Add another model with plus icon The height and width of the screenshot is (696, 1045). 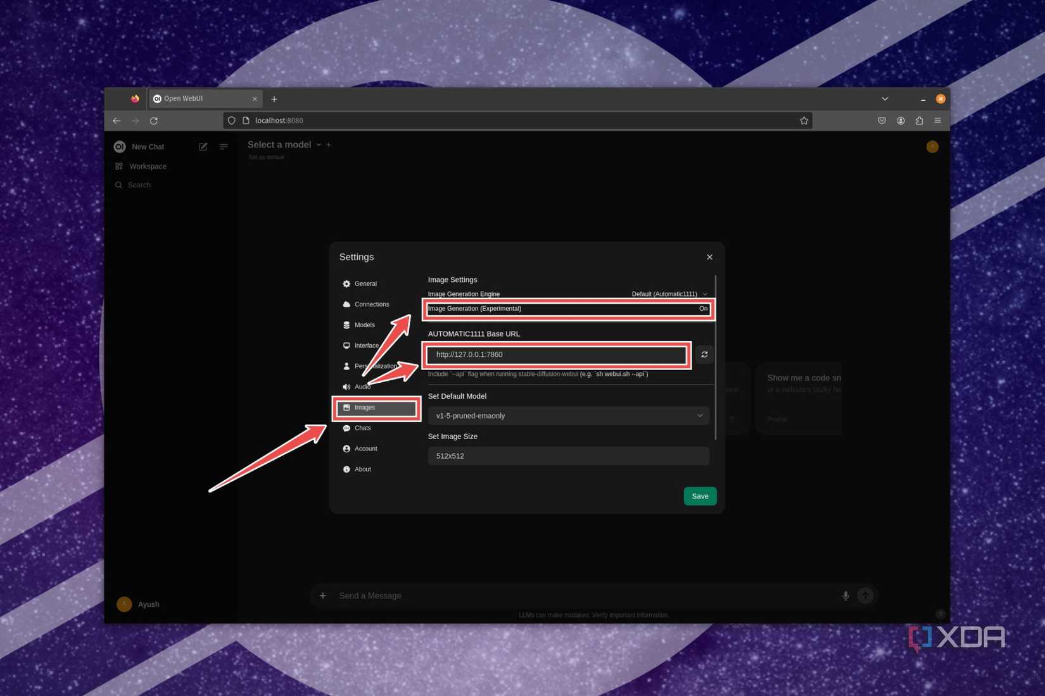pos(329,145)
